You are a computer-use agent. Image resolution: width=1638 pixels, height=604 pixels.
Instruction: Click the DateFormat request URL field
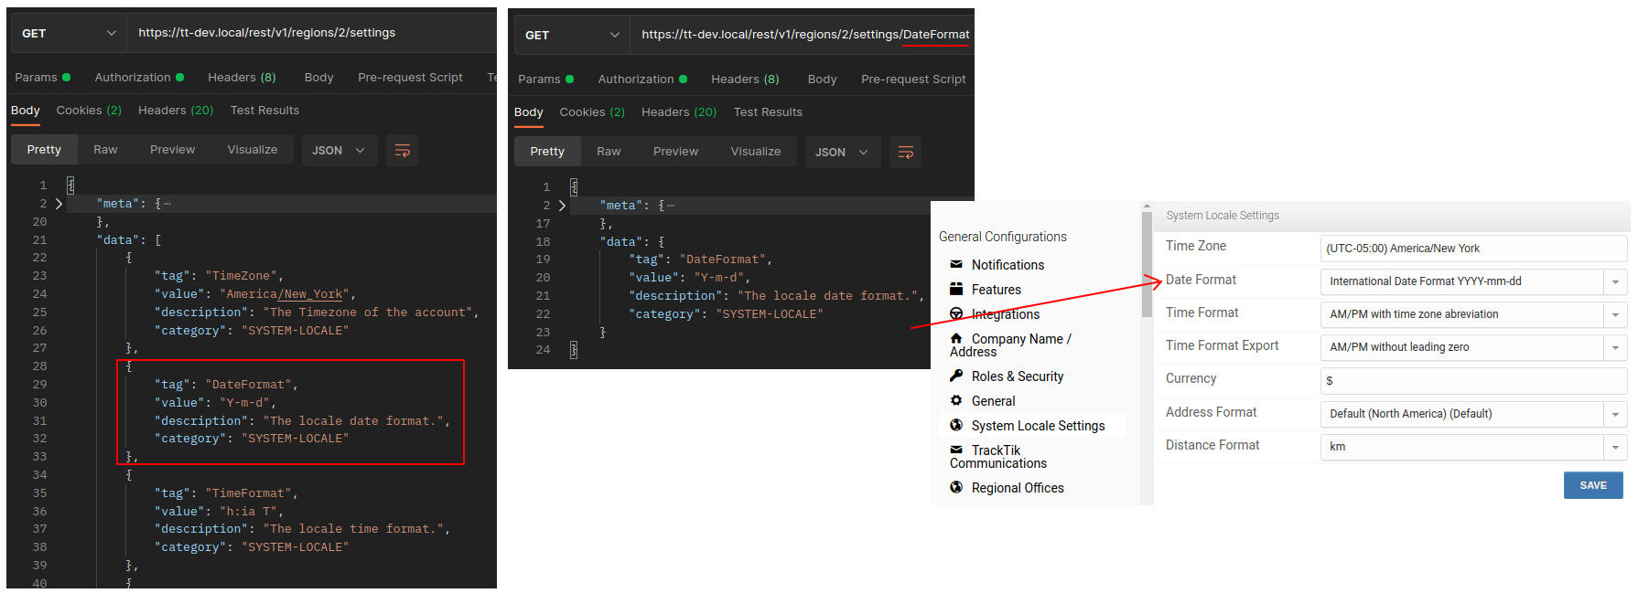point(803,35)
